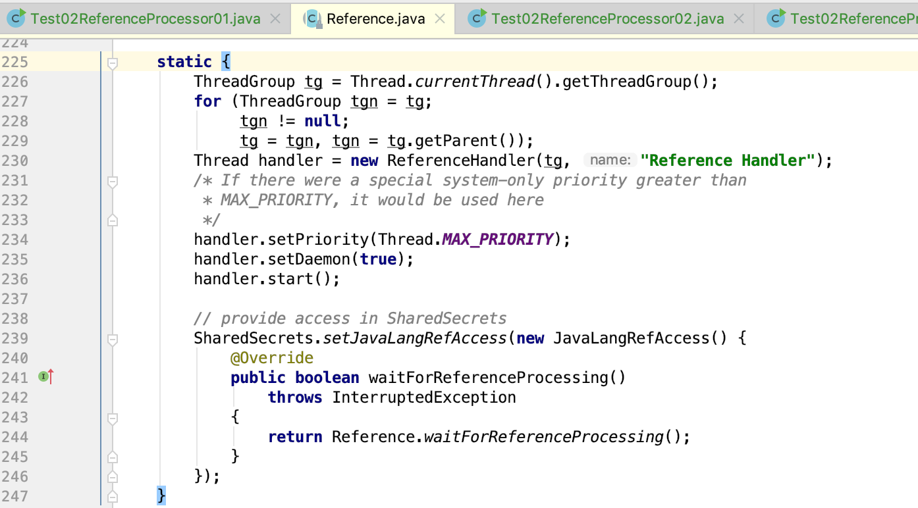Image resolution: width=918 pixels, height=508 pixels.
Task: Collapse the block comment starting at line 231
Action: [x=112, y=180]
